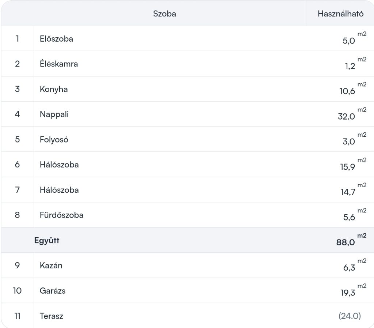The width and height of the screenshot is (374, 328).
Task: Click the Hálószoba row numbered 7
Action: click(x=187, y=190)
